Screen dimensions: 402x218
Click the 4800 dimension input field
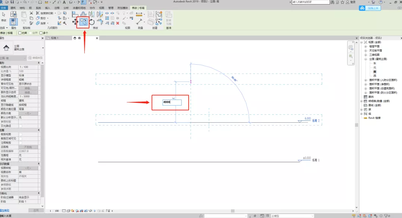[172, 102]
